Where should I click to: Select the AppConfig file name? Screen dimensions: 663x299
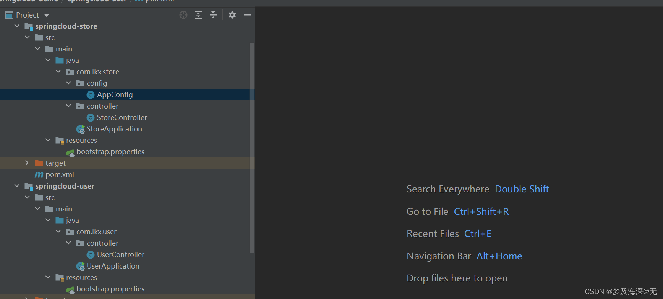coord(115,94)
